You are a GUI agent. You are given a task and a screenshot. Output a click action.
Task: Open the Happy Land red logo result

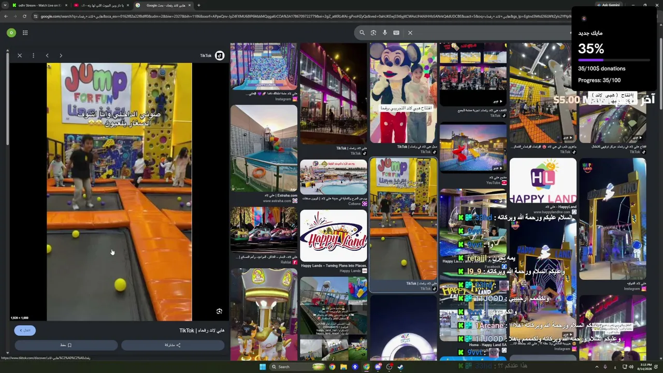coord(333,236)
